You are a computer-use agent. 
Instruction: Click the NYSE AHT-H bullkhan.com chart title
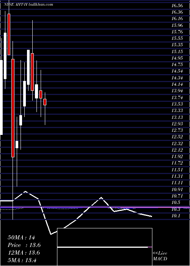tap(28, 5)
